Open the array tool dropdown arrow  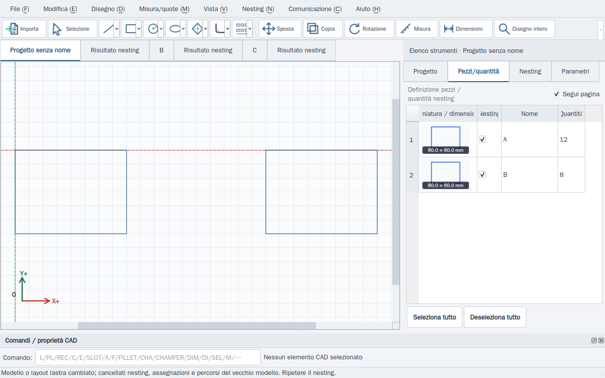(250, 29)
